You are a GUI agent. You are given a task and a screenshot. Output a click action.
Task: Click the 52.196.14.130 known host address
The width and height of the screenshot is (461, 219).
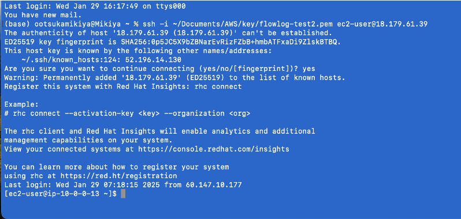point(153,60)
